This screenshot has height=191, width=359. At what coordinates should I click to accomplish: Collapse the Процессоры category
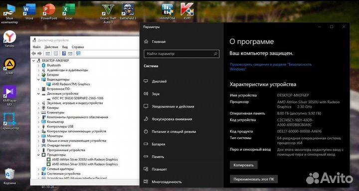(38, 155)
